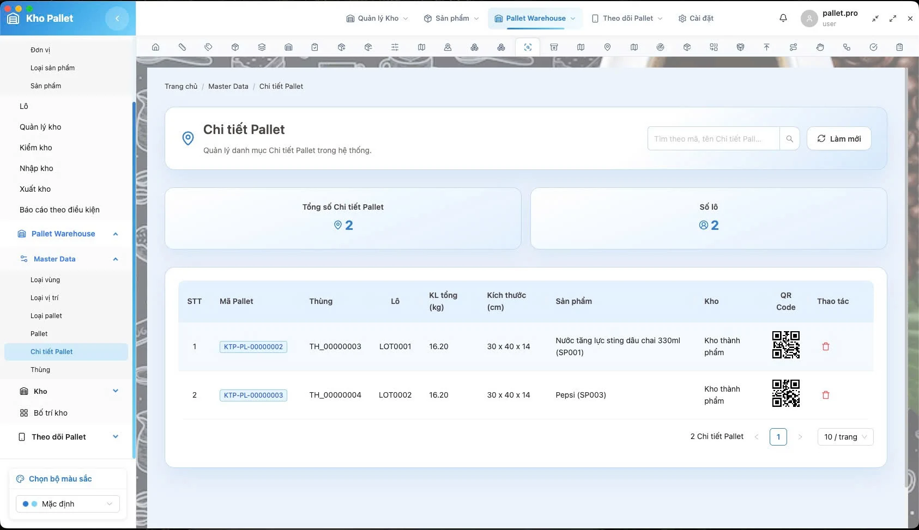The width and height of the screenshot is (919, 530).
Task: Open Nhập kho in the sidebar
Action: 37,168
